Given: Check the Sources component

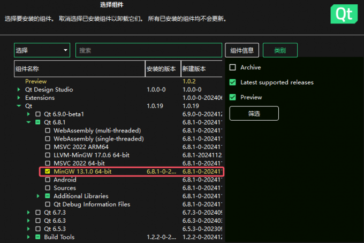Looking at the screenshot, I should [48, 187].
